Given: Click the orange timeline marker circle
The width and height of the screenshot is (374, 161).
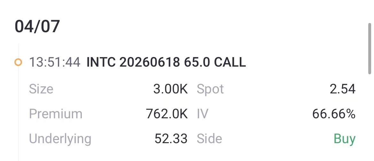Looking at the screenshot, I should click(x=18, y=62).
